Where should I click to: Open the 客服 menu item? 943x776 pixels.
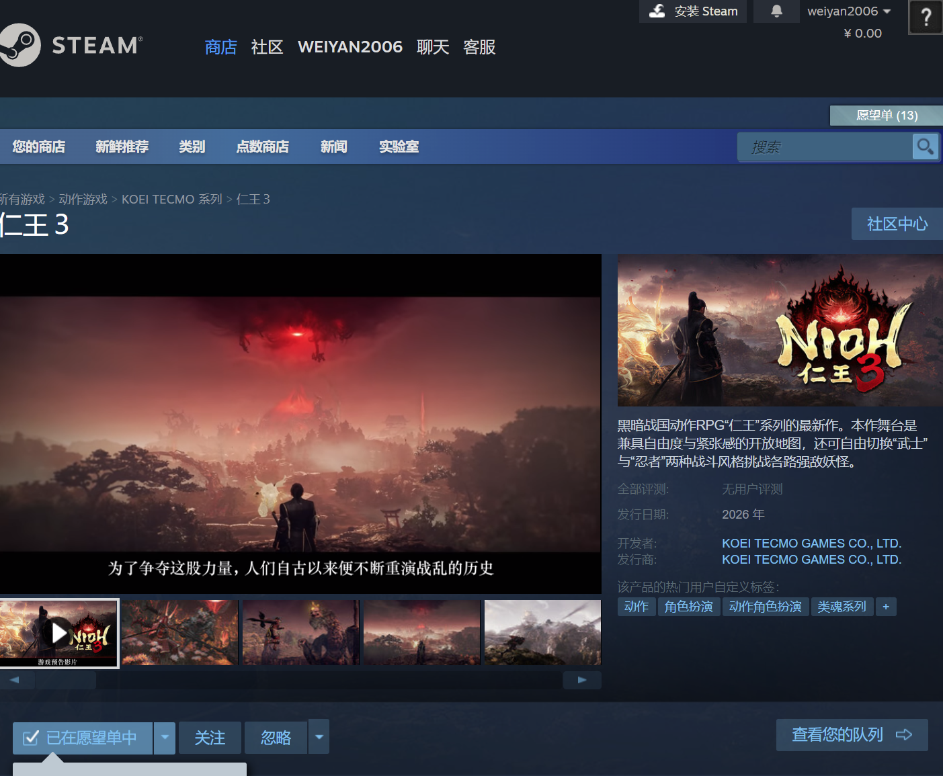click(479, 47)
